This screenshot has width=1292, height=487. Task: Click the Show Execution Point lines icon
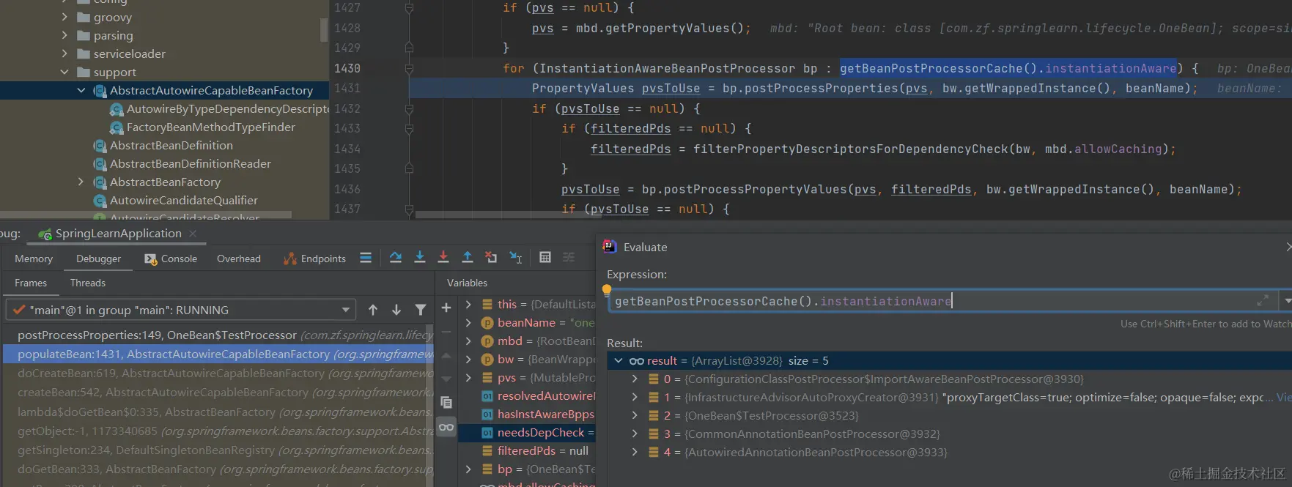(x=366, y=258)
